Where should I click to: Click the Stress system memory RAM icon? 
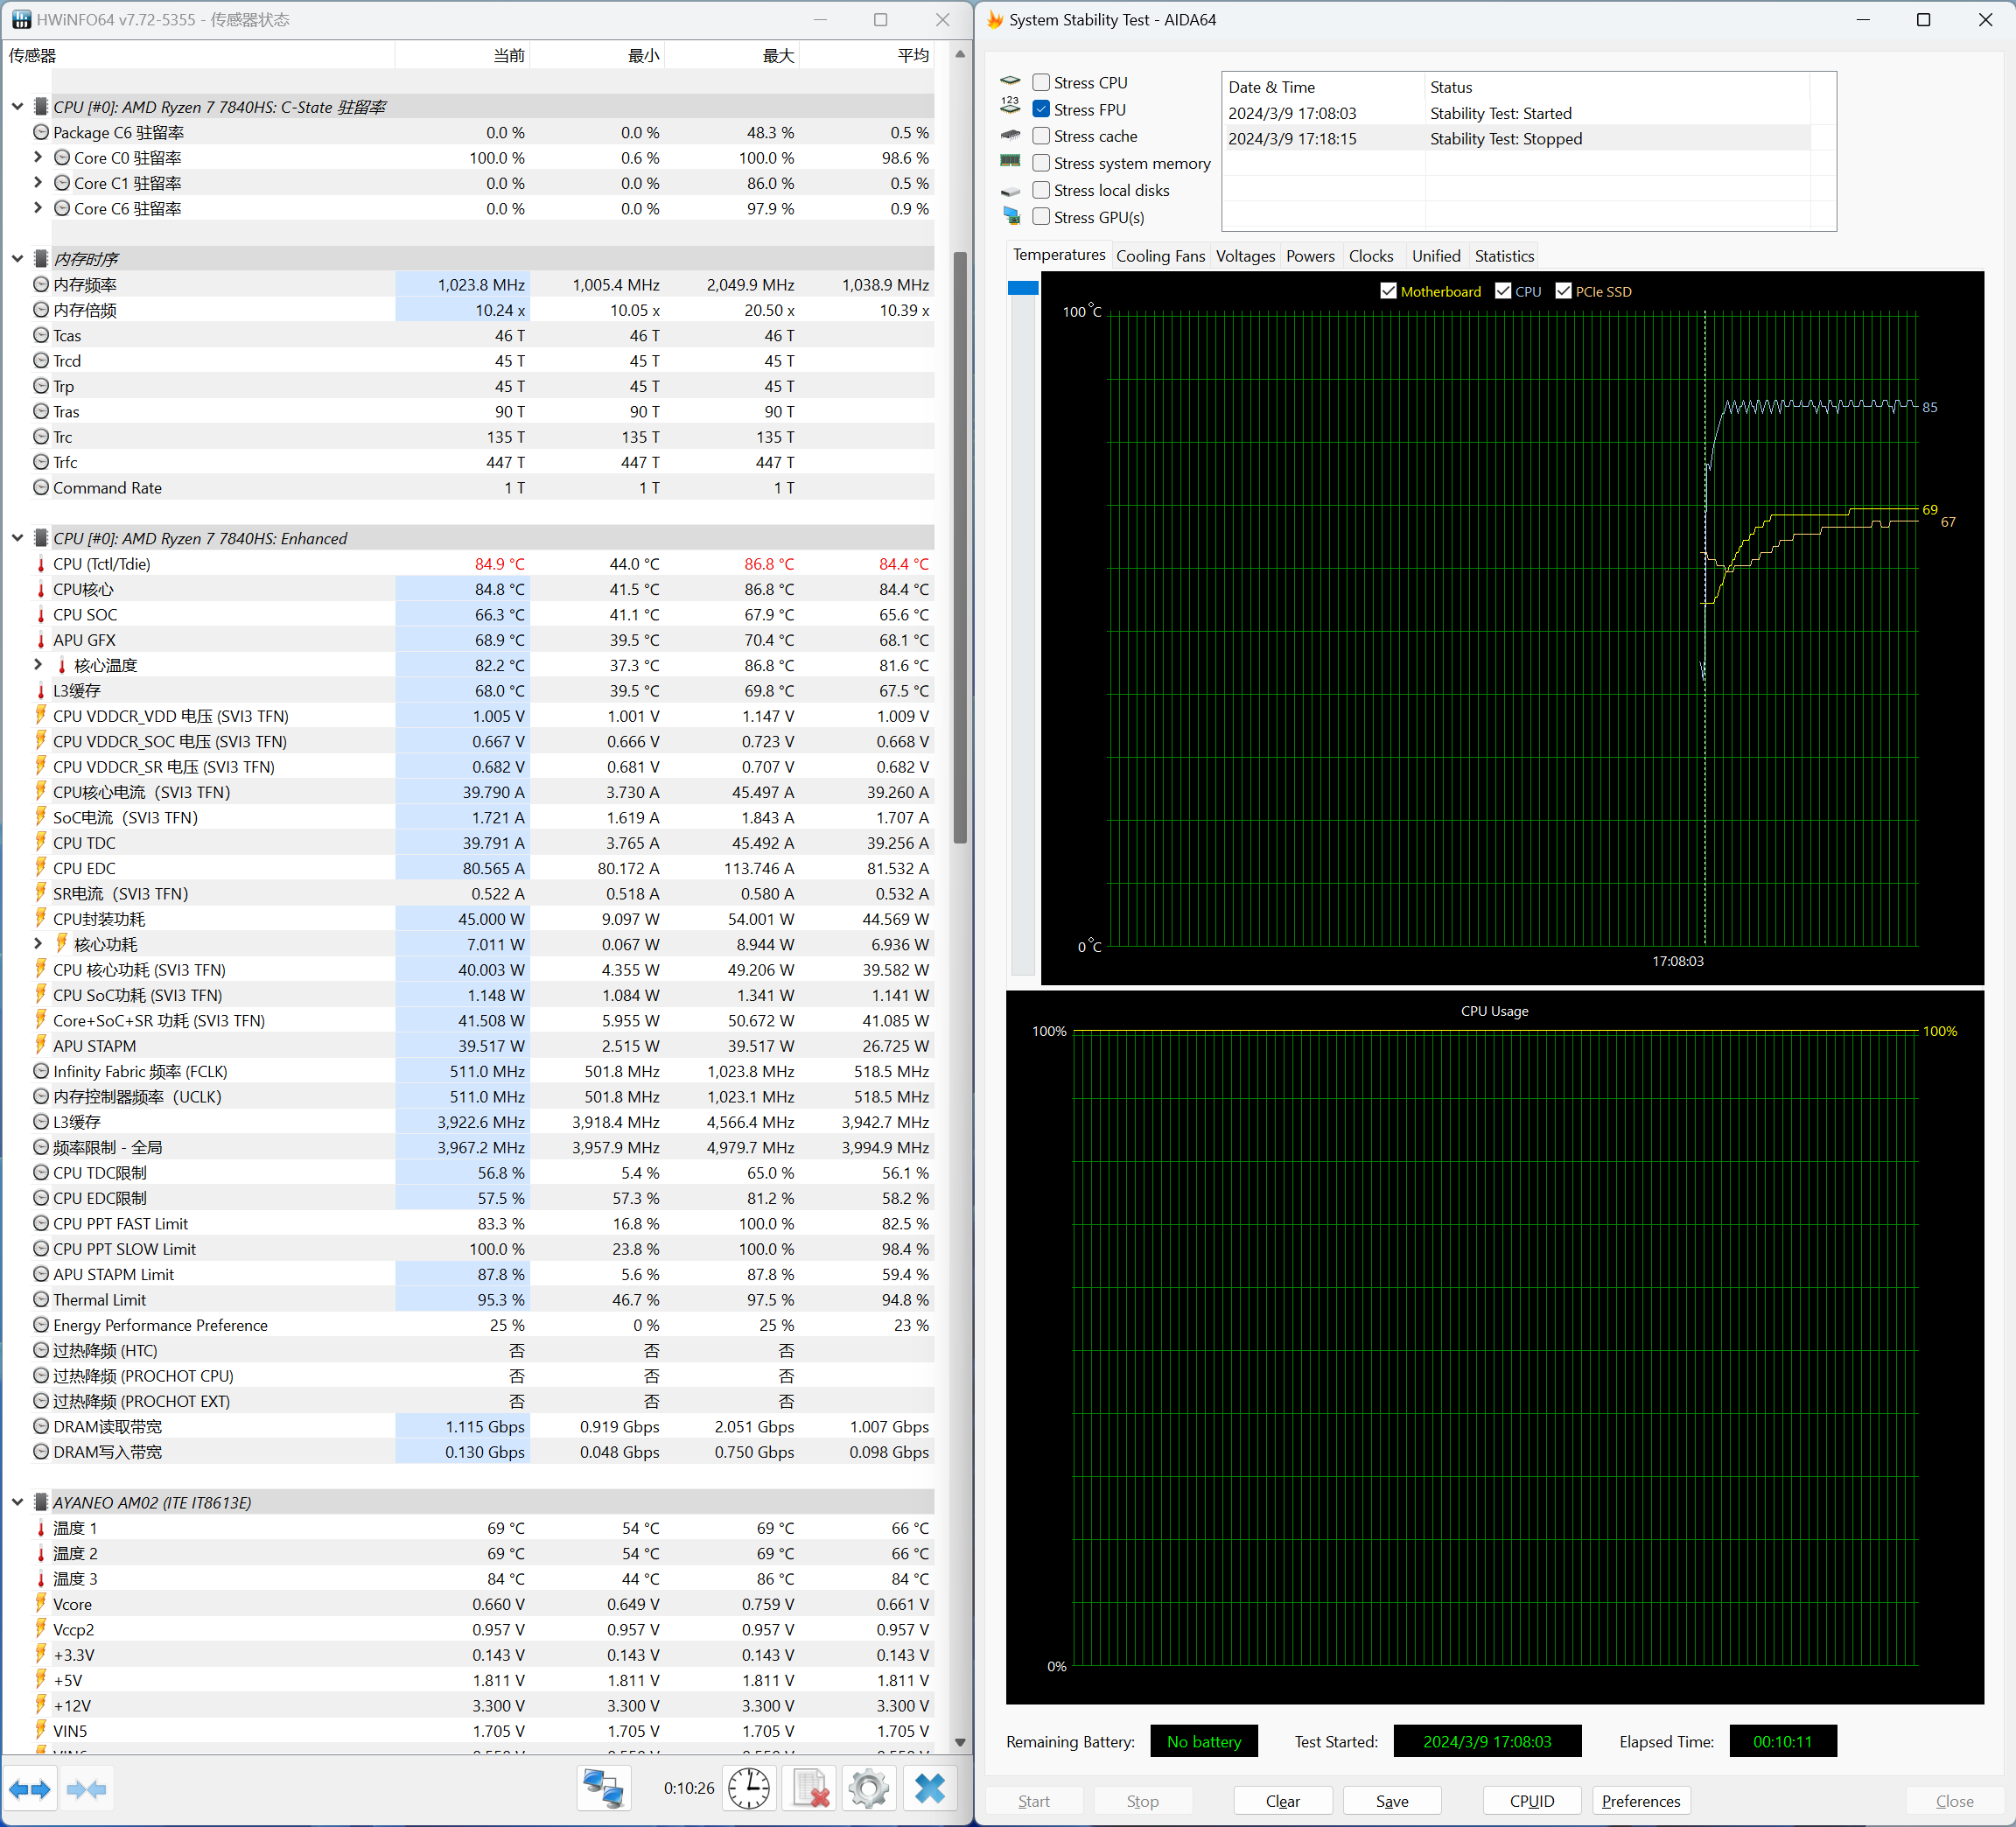pyautogui.click(x=1010, y=162)
